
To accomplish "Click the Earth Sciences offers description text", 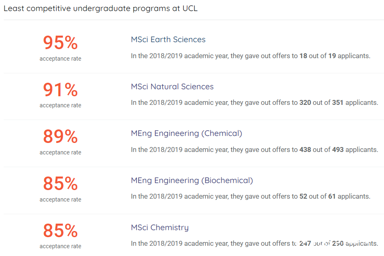I will click(250, 56).
